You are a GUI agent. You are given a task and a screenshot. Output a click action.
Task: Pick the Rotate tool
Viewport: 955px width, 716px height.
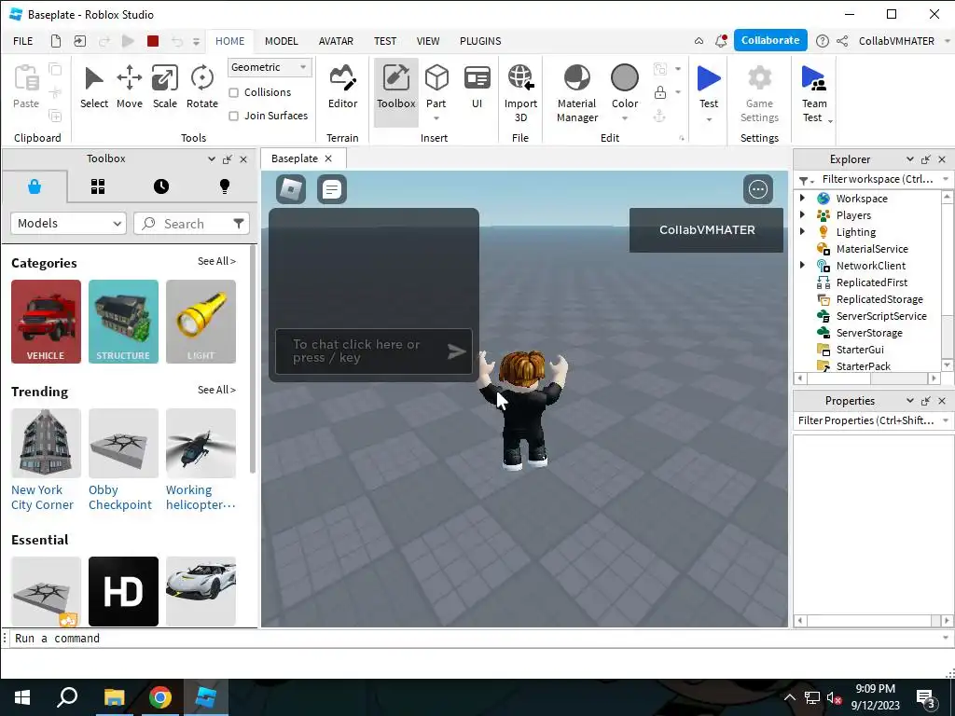pos(201,87)
